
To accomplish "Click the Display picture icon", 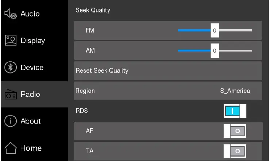I will tap(9, 41).
